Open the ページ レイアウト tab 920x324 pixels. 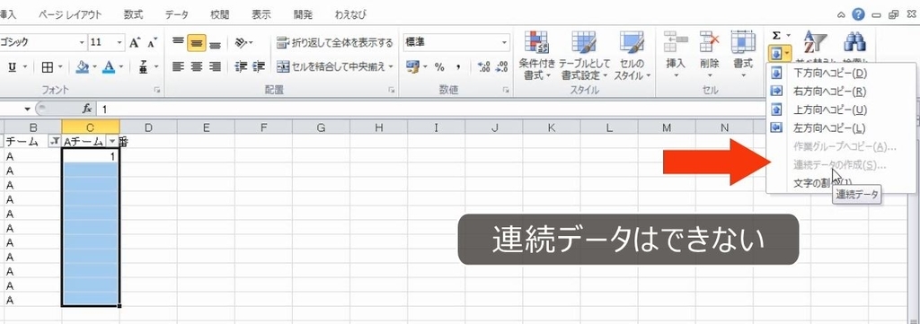(70, 14)
